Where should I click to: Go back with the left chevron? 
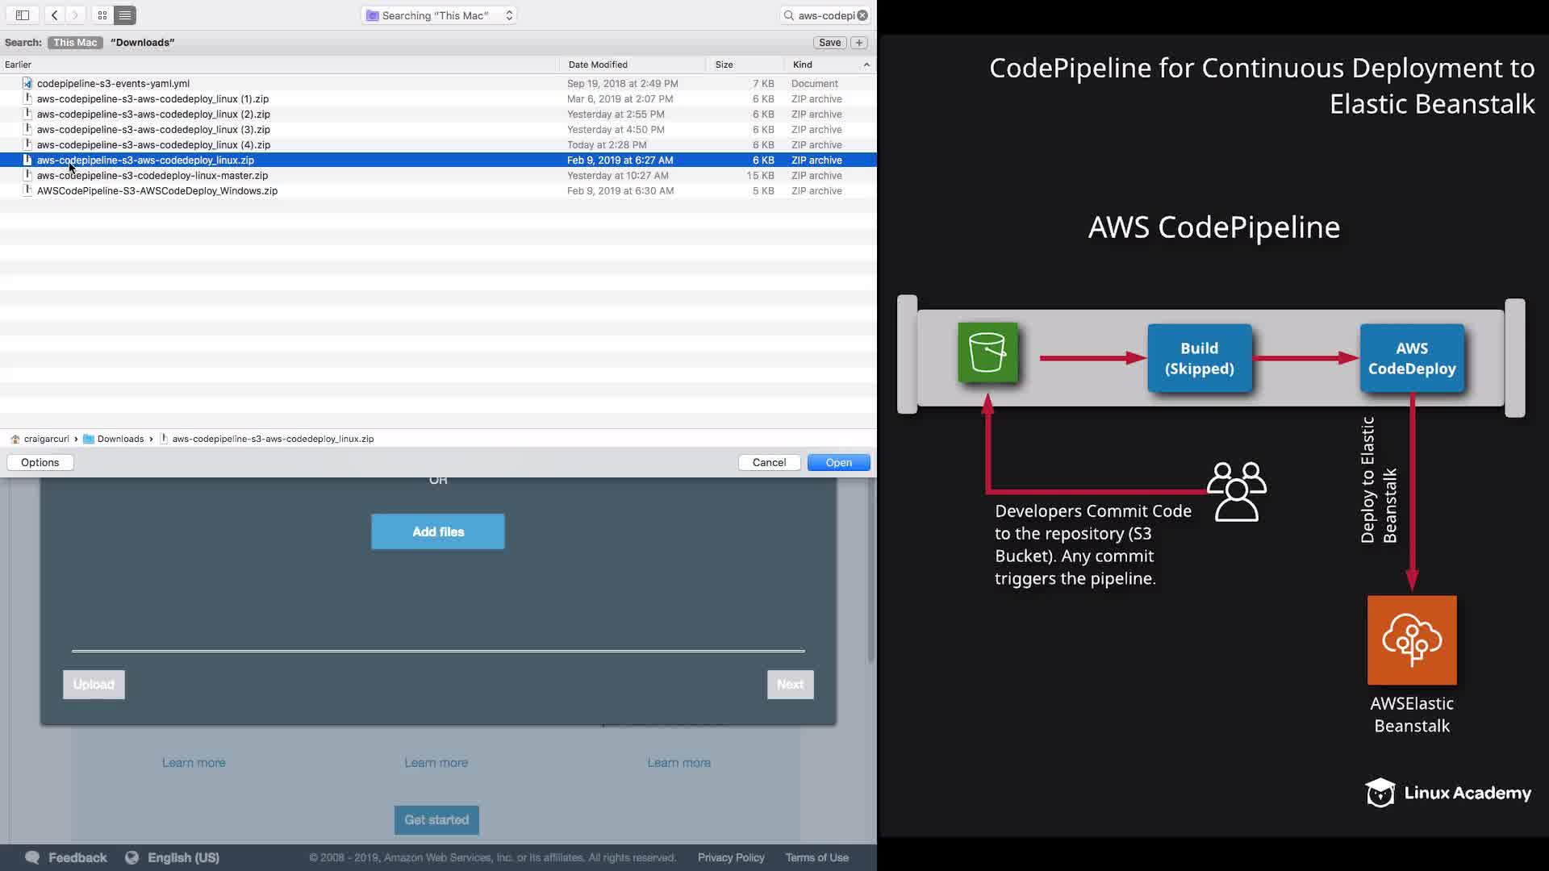(x=54, y=15)
